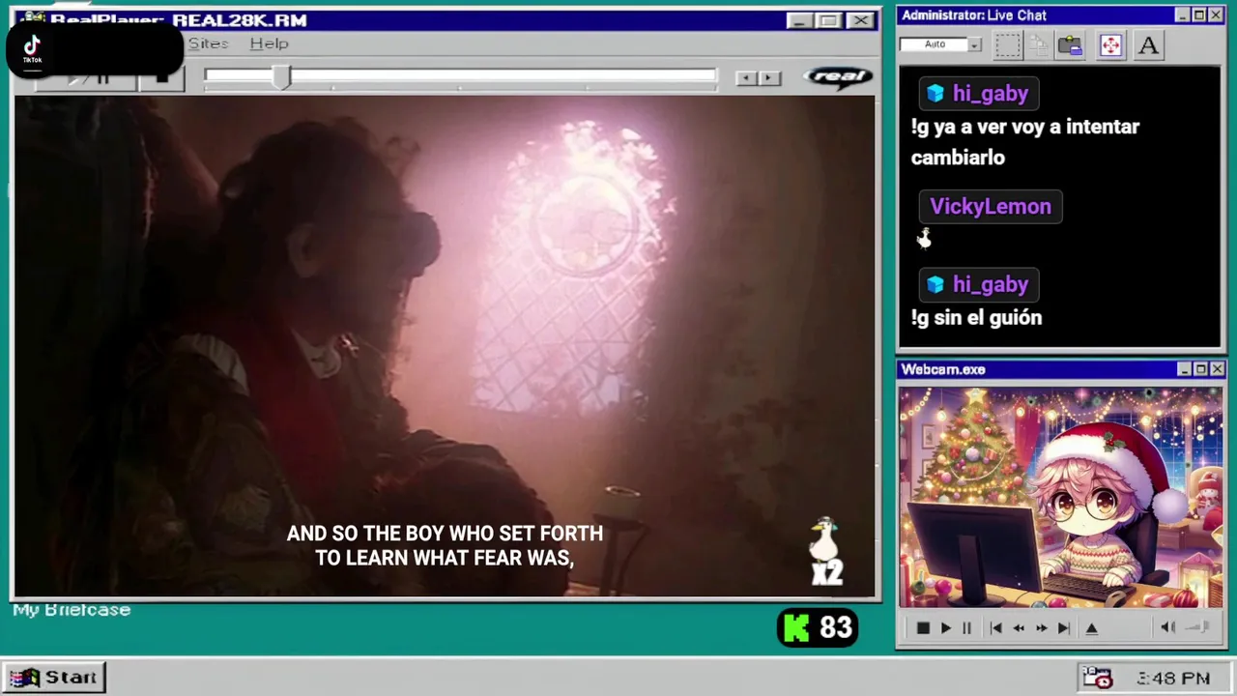Click the rewind button in Webcam.exe
The image size is (1237, 696).
[1019, 628]
